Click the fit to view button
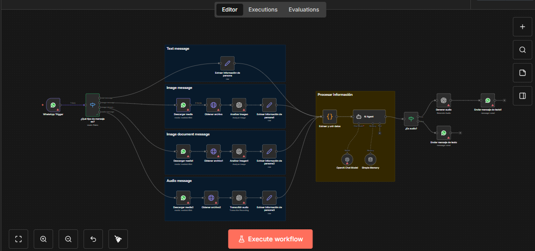 pyautogui.click(x=18, y=239)
